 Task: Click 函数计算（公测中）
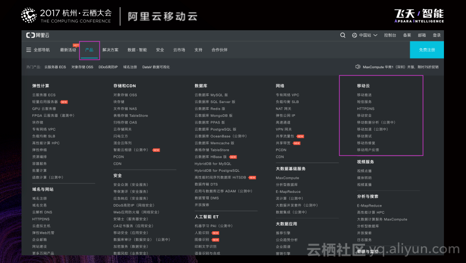(x=48, y=177)
